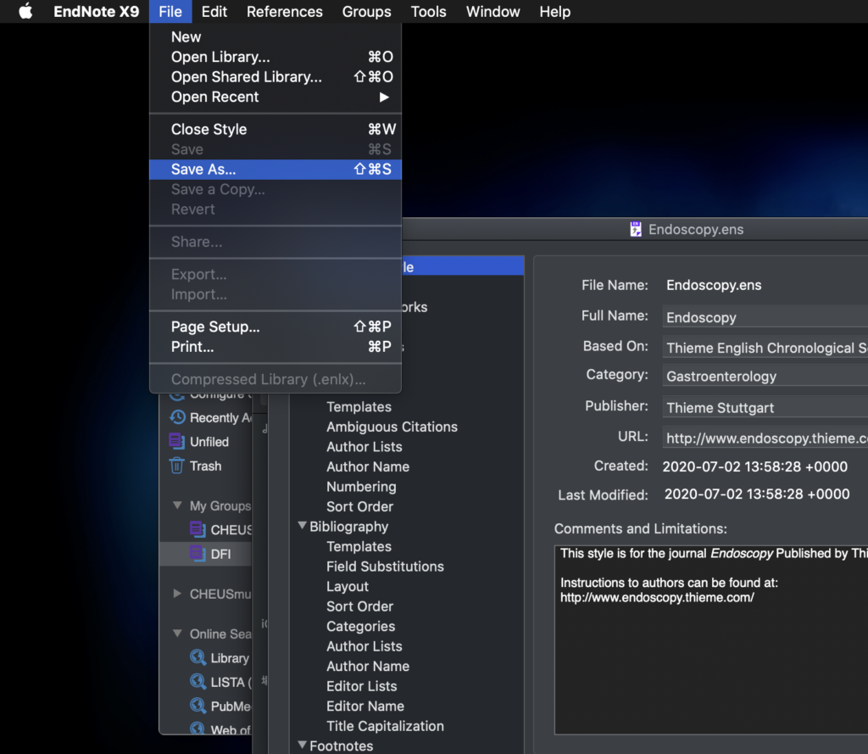Click the PubMed online search icon
This screenshot has width=868, height=754.
(198, 706)
